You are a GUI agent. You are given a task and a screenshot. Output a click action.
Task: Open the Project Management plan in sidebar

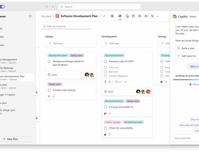pyautogui.click(x=17, y=61)
